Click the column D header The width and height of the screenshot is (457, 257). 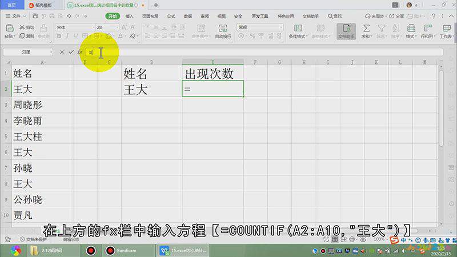coord(151,62)
